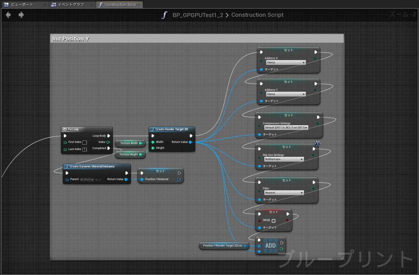Select the Construction Script tab
The height and width of the screenshot is (275, 419).
[120, 5]
